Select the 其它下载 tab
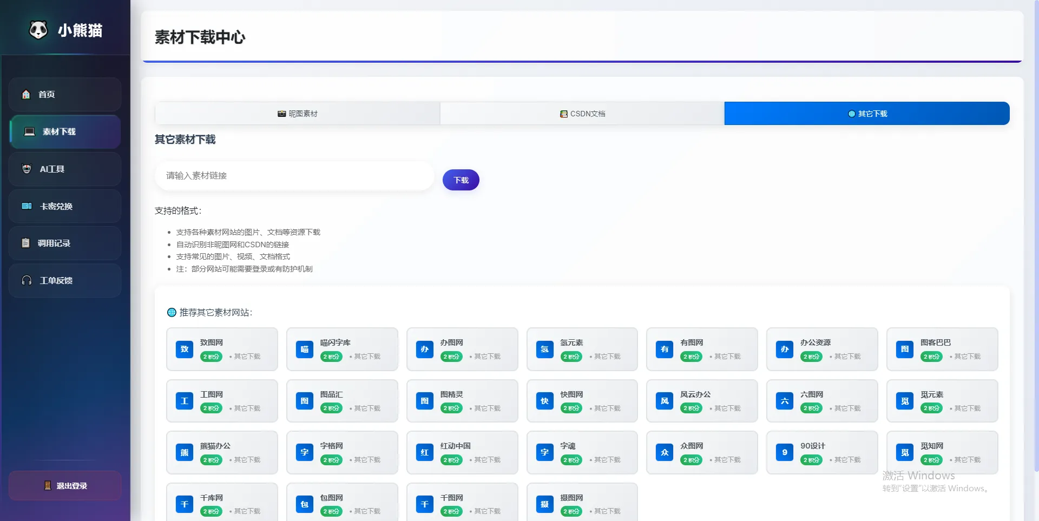Viewport: 1039px width, 521px height. click(867, 114)
